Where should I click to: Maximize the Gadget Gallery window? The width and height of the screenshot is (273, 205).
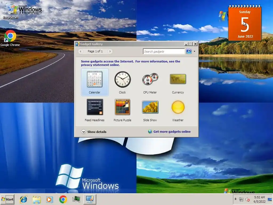191,44
